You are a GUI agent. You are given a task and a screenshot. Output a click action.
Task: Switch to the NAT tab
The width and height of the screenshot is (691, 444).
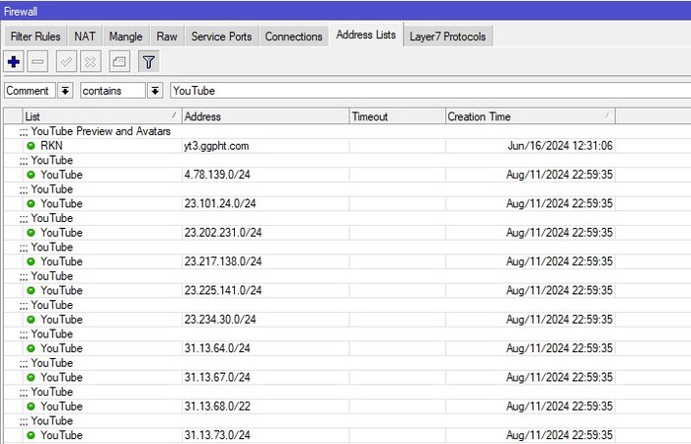tap(85, 37)
